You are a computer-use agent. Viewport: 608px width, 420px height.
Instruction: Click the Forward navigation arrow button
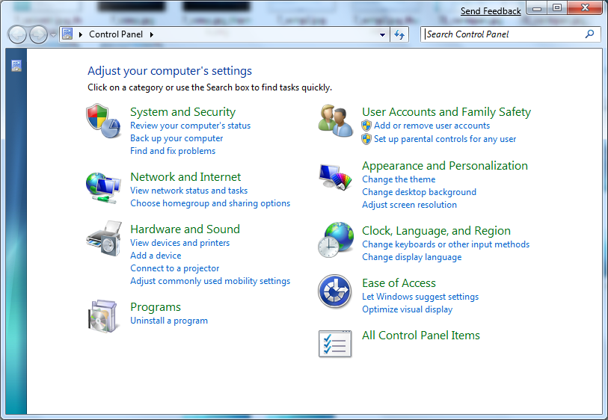38,35
